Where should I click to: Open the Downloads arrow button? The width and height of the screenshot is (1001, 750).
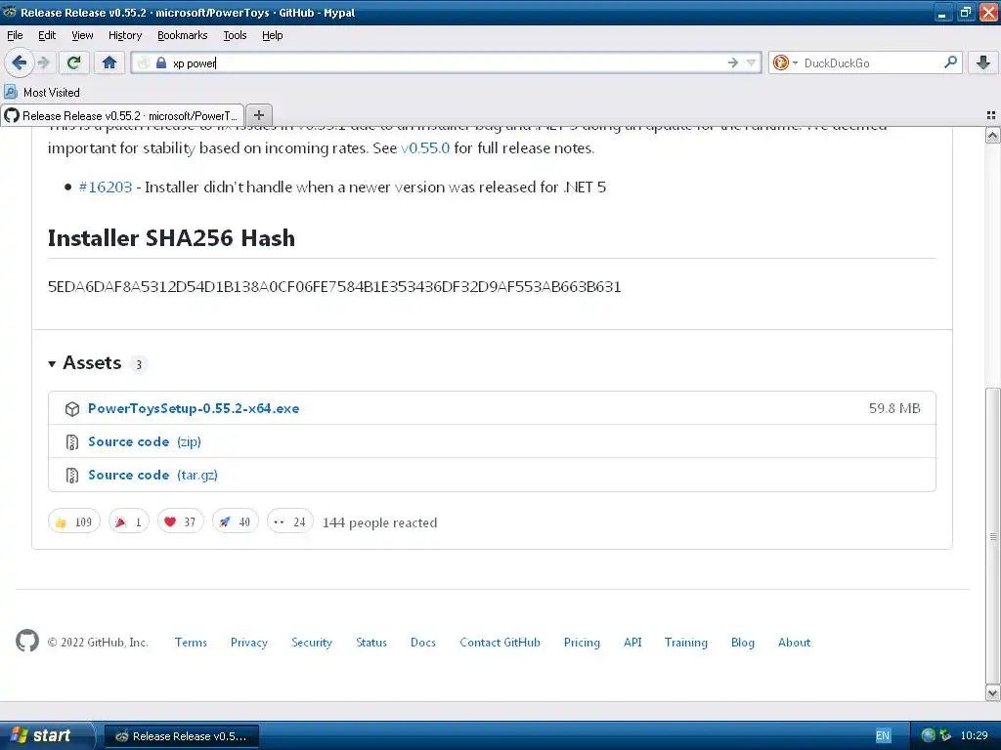[983, 62]
